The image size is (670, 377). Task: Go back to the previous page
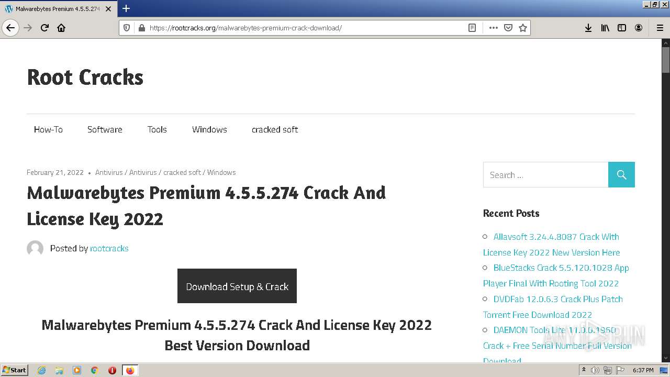[x=10, y=28]
